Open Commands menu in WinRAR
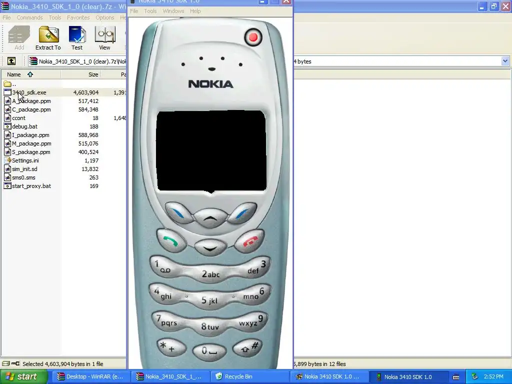512x384 pixels. (29, 17)
